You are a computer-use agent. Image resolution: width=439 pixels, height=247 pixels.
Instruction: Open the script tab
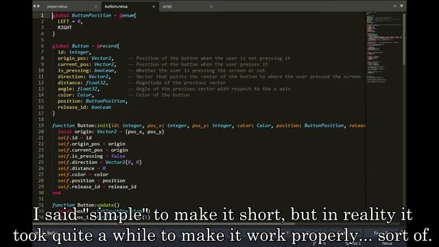pos(167,6)
